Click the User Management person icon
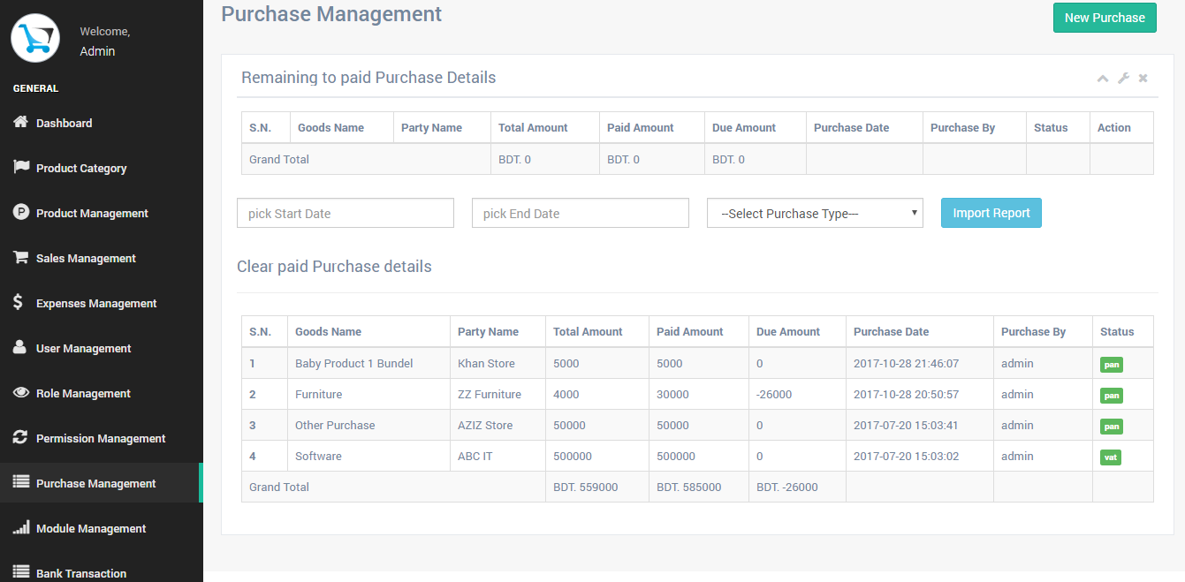This screenshot has width=1185, height=582. coord(20,347)
